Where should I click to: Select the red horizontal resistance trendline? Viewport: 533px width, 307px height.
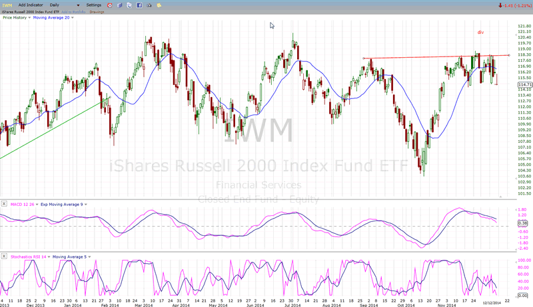[x=436, y=57]
